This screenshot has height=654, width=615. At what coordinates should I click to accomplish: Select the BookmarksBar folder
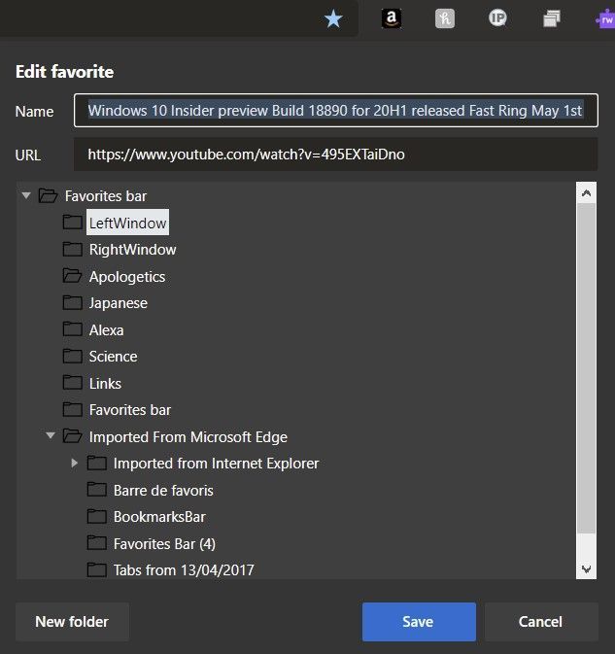[159, 517]
